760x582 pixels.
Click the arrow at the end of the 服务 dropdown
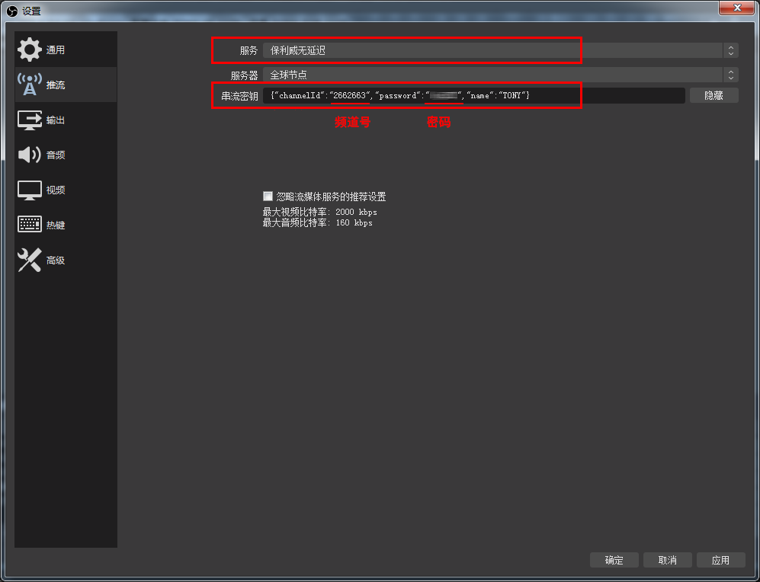[x=731, y=50]
